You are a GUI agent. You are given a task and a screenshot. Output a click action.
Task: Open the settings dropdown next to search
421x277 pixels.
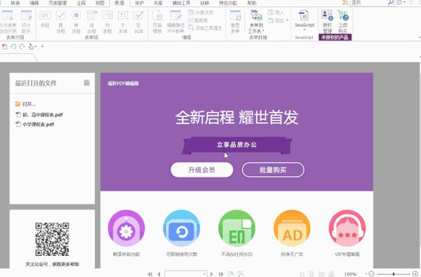click(x=401, y=2)
